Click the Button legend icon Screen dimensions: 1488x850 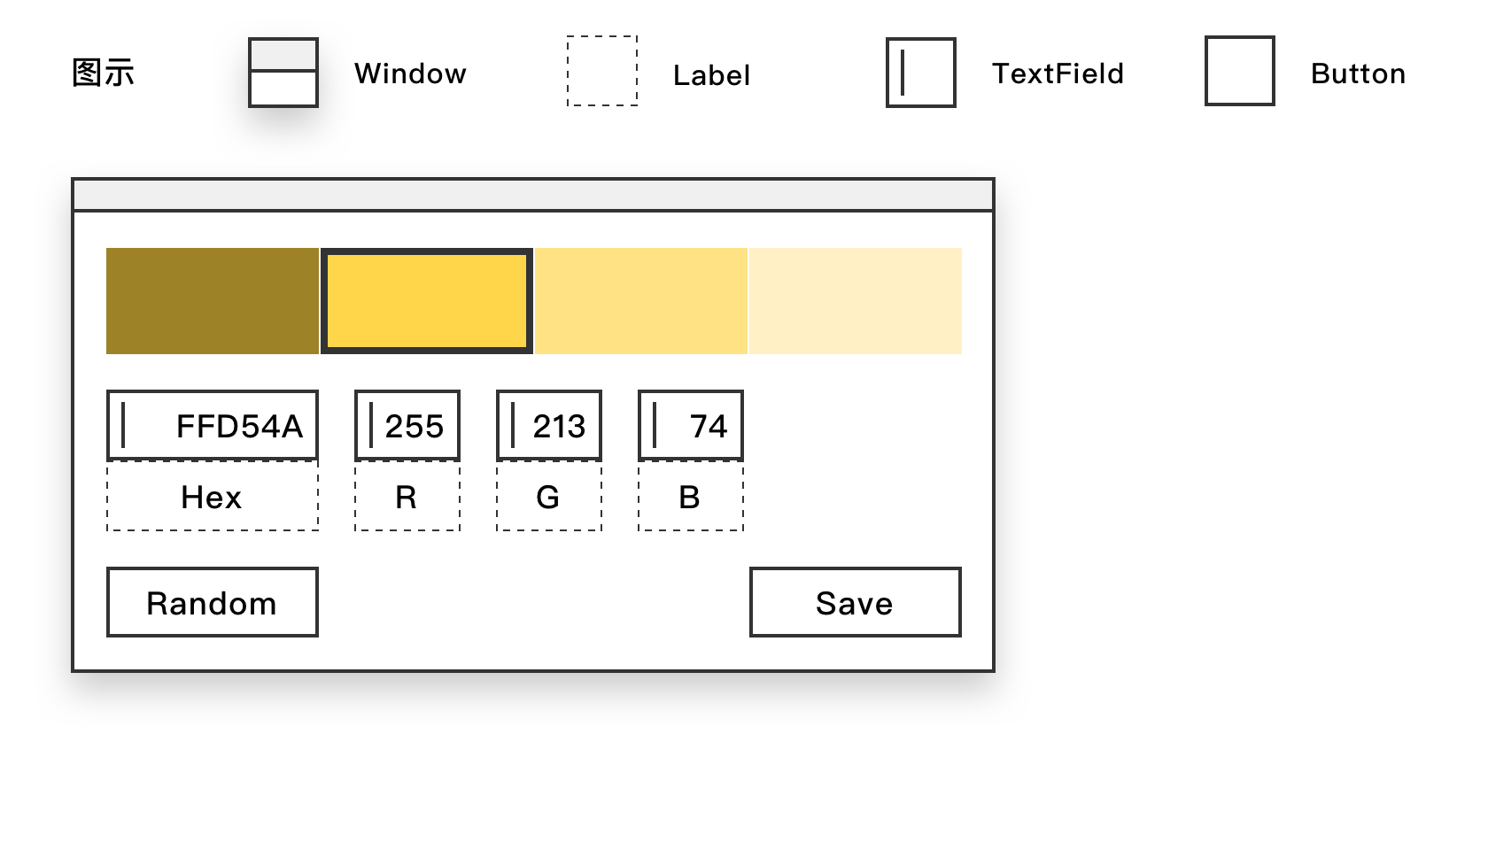click(1239, 71)
